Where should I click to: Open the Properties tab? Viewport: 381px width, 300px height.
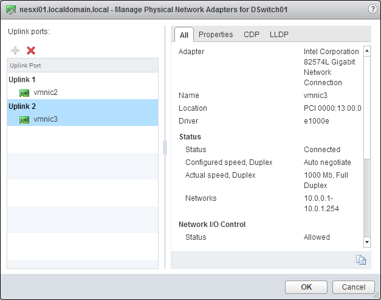(x=216, y=35)
